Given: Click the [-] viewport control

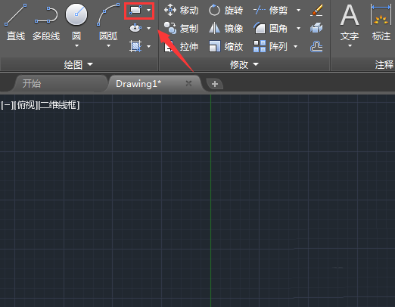Looking at the screenshot, I should (x=7, y=105).
